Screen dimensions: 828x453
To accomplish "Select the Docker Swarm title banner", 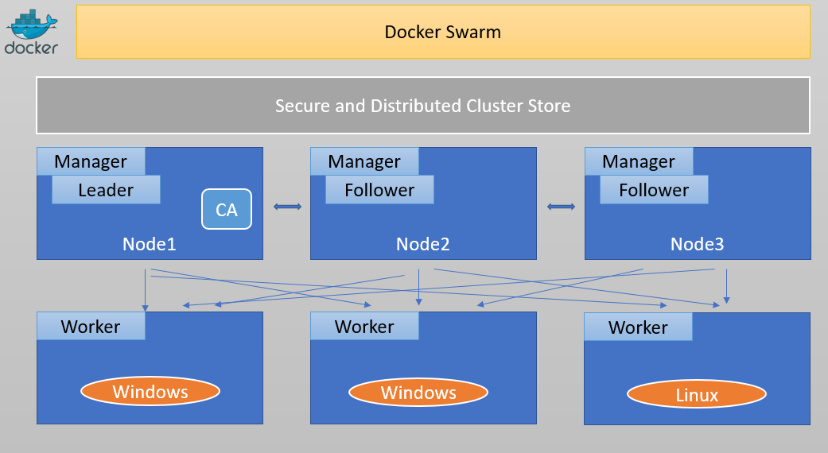I will coord(443,32).
